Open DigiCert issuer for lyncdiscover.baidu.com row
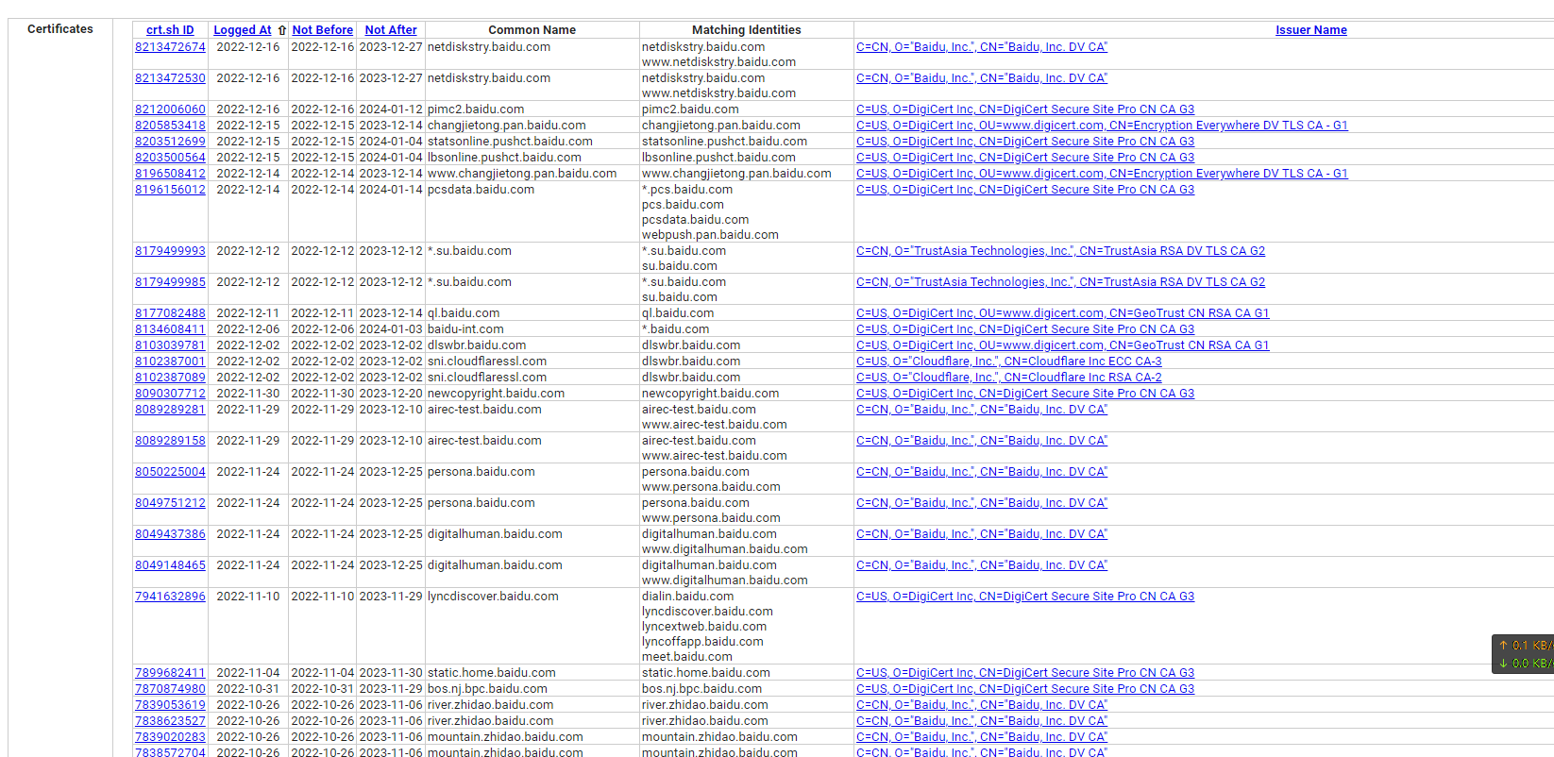The image size is (1554, 757). click(x=1025, y=597)
